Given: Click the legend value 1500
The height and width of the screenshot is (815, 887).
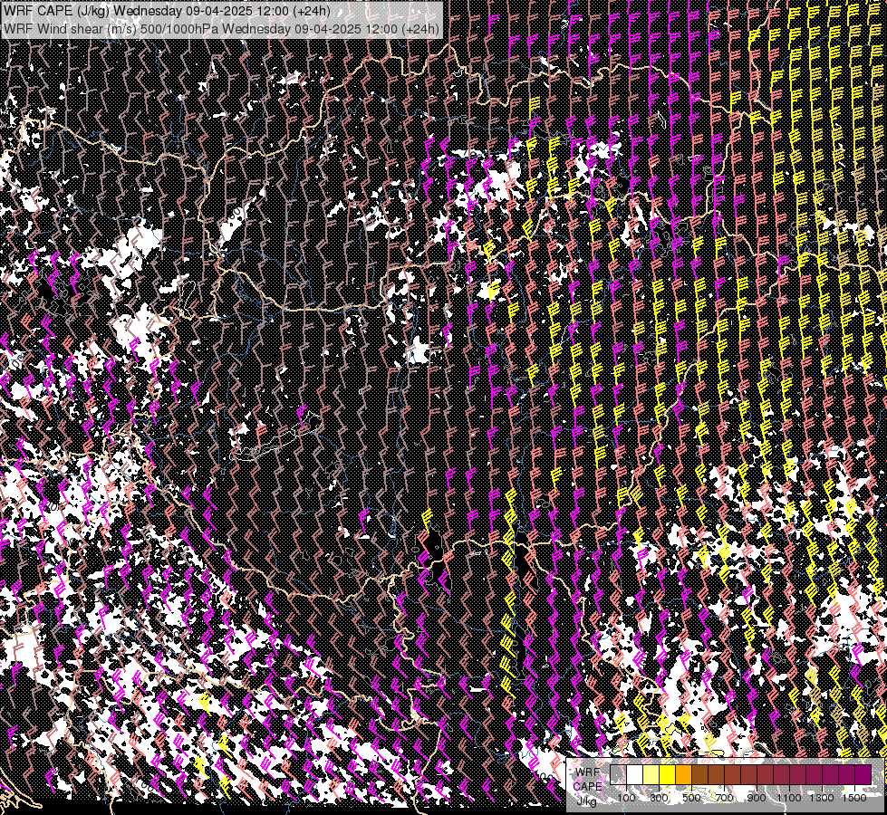Looking at the screenshot, I should click(854, 798).
